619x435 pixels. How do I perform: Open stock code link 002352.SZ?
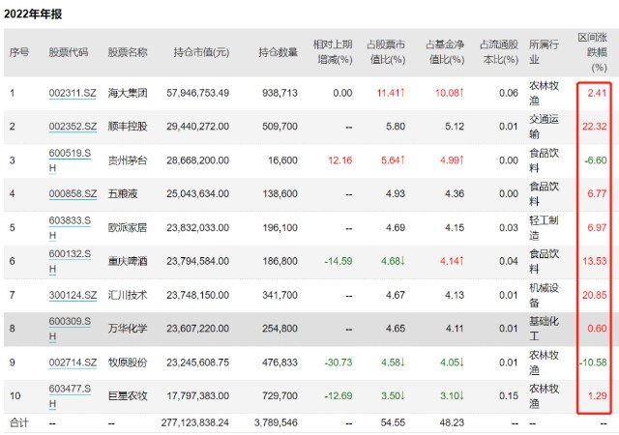click(73, 127)
